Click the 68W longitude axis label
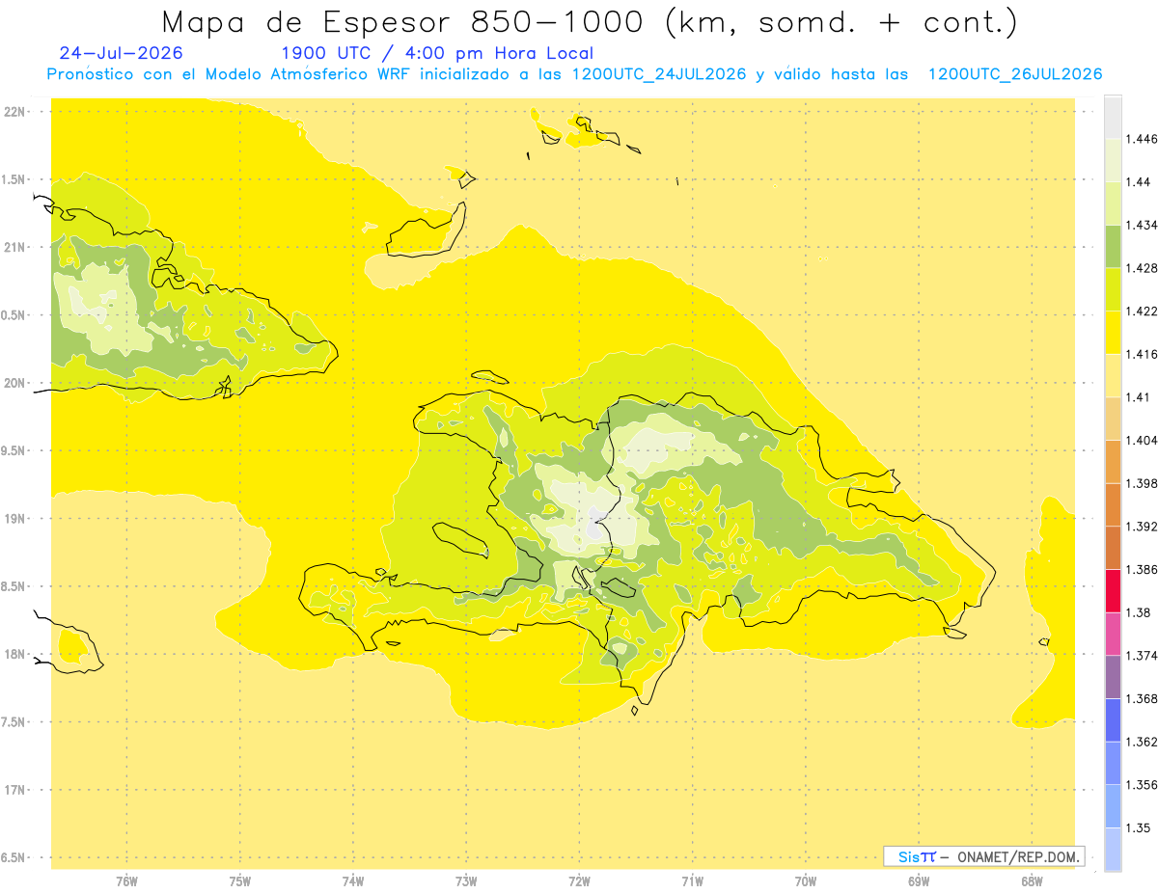Viewport: 1158px width, 894px height. (x=1031, y=880)
